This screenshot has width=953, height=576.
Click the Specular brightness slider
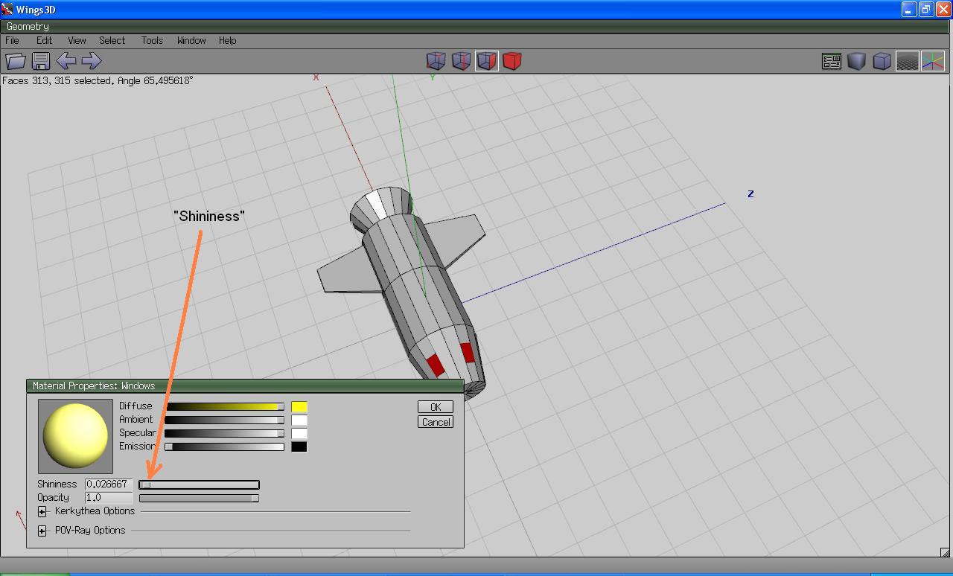(225, 433)
